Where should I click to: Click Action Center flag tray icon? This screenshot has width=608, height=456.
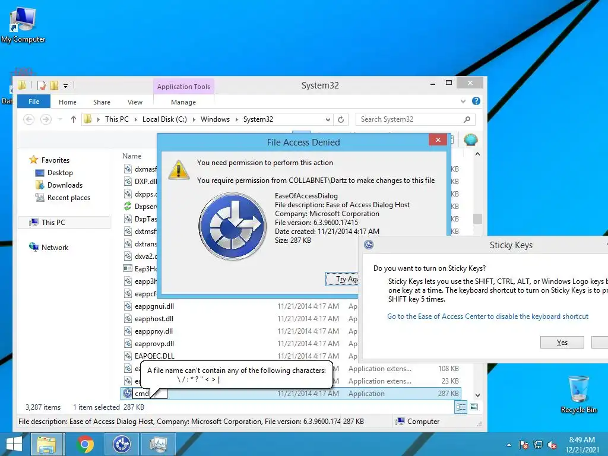(x=523, y=445)
